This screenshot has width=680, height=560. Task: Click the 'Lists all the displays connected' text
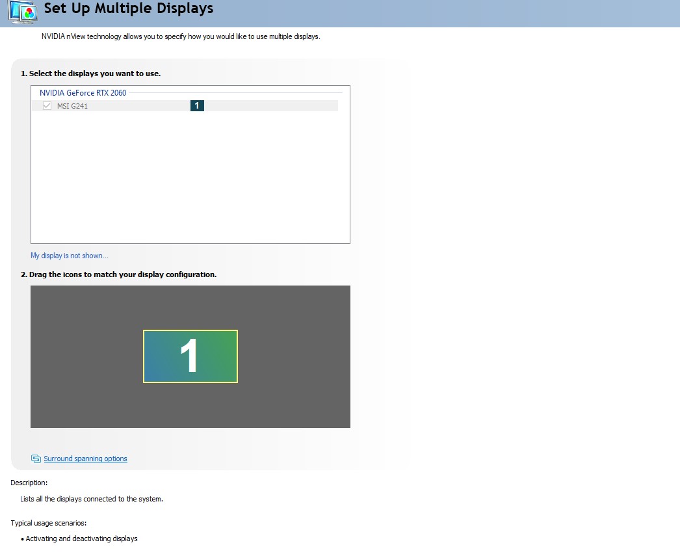[92, 500]
